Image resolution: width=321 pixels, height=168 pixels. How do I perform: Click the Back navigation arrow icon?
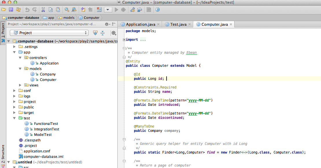click(83, 10)
